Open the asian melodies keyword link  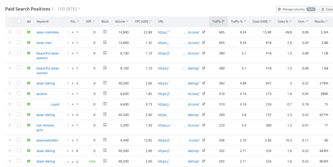point(47,32)
